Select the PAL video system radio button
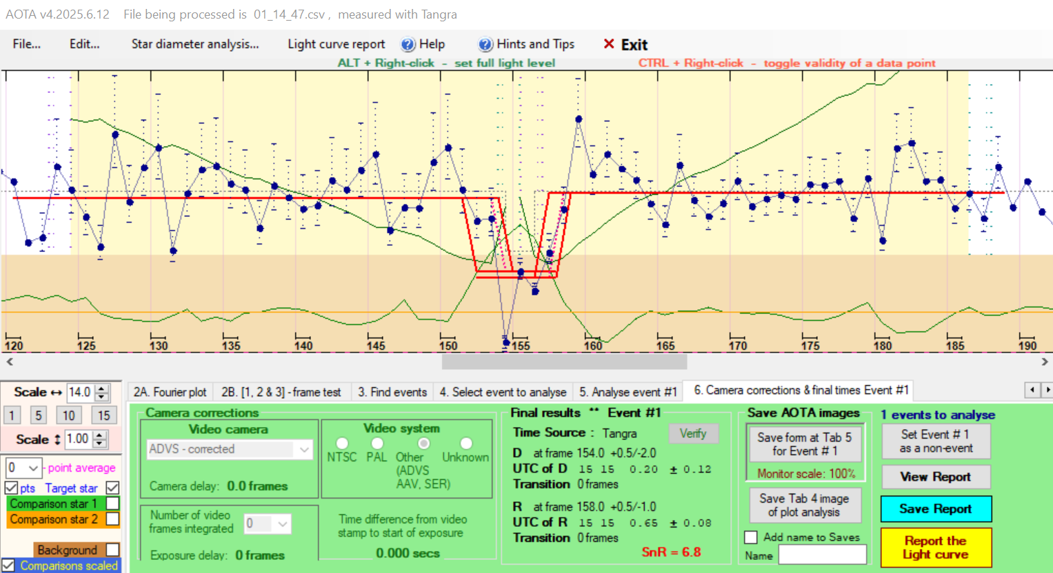This screenshot has height=573, width=1053. pyautogui.click(x=377, y=443)
